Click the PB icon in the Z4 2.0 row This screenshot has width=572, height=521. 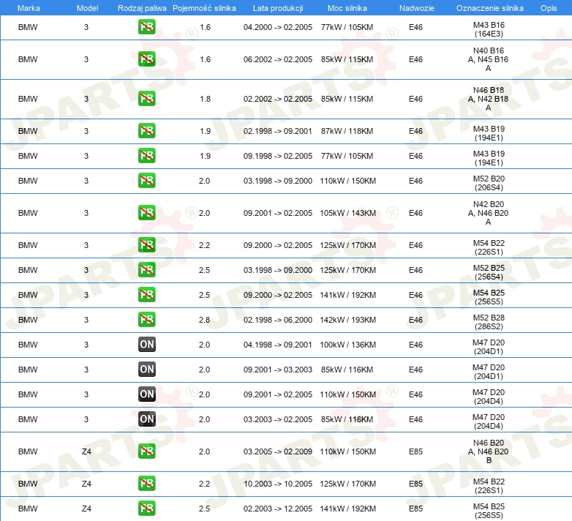click(x=146, y=451)
